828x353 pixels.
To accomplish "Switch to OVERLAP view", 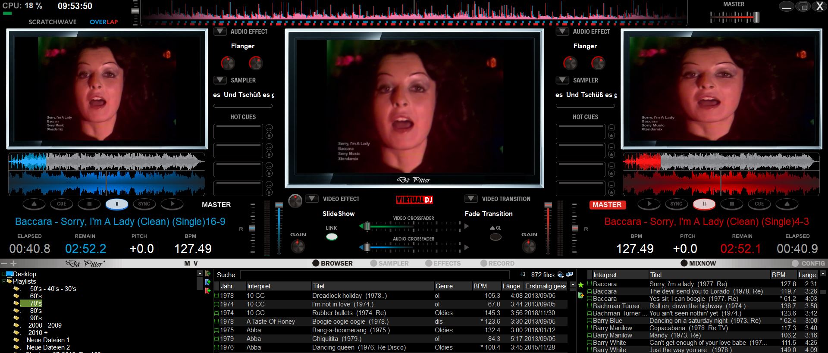I will (103, 22).
